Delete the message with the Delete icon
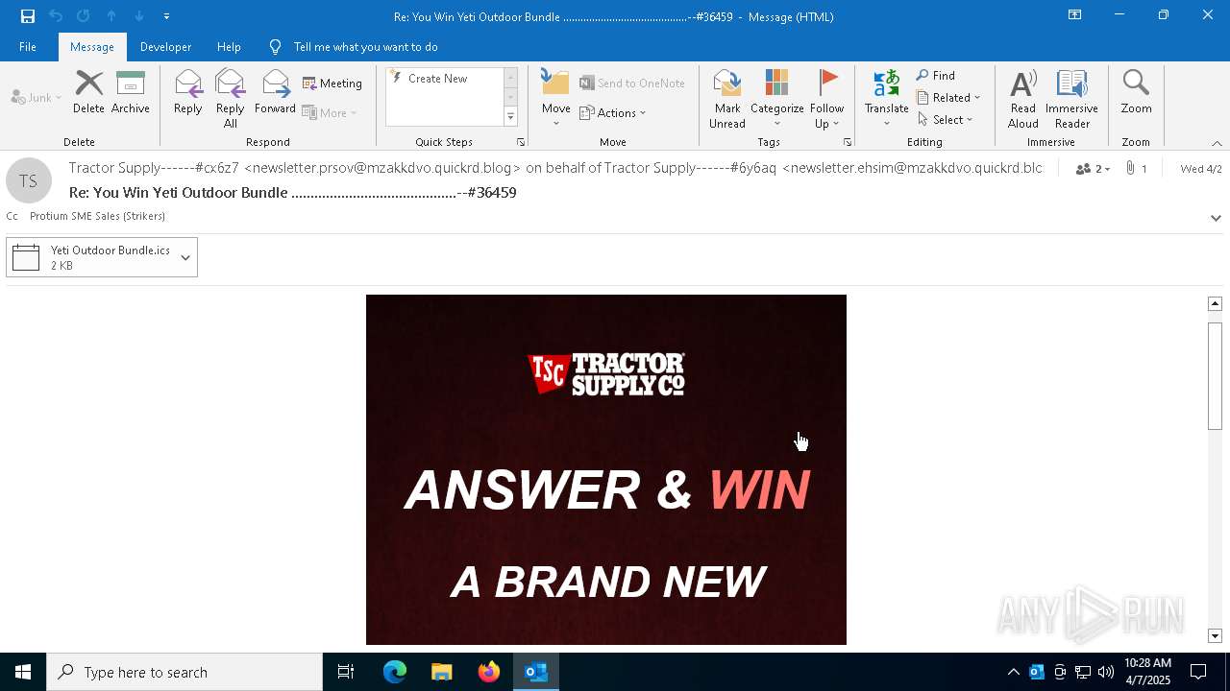1230x691 pixels. click(88, 92)
